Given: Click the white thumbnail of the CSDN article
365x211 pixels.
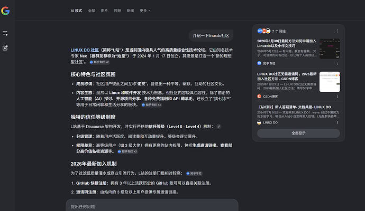Looking at the screenshot, I should [x=330, y=82].
